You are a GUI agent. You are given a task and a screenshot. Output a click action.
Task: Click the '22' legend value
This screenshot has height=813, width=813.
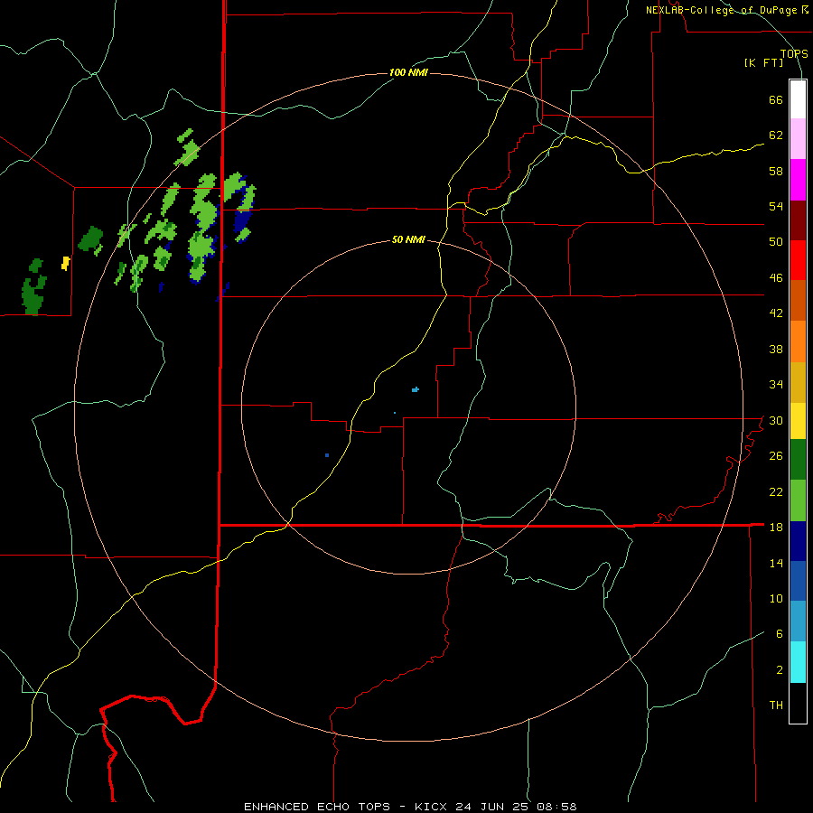(776, 491)
